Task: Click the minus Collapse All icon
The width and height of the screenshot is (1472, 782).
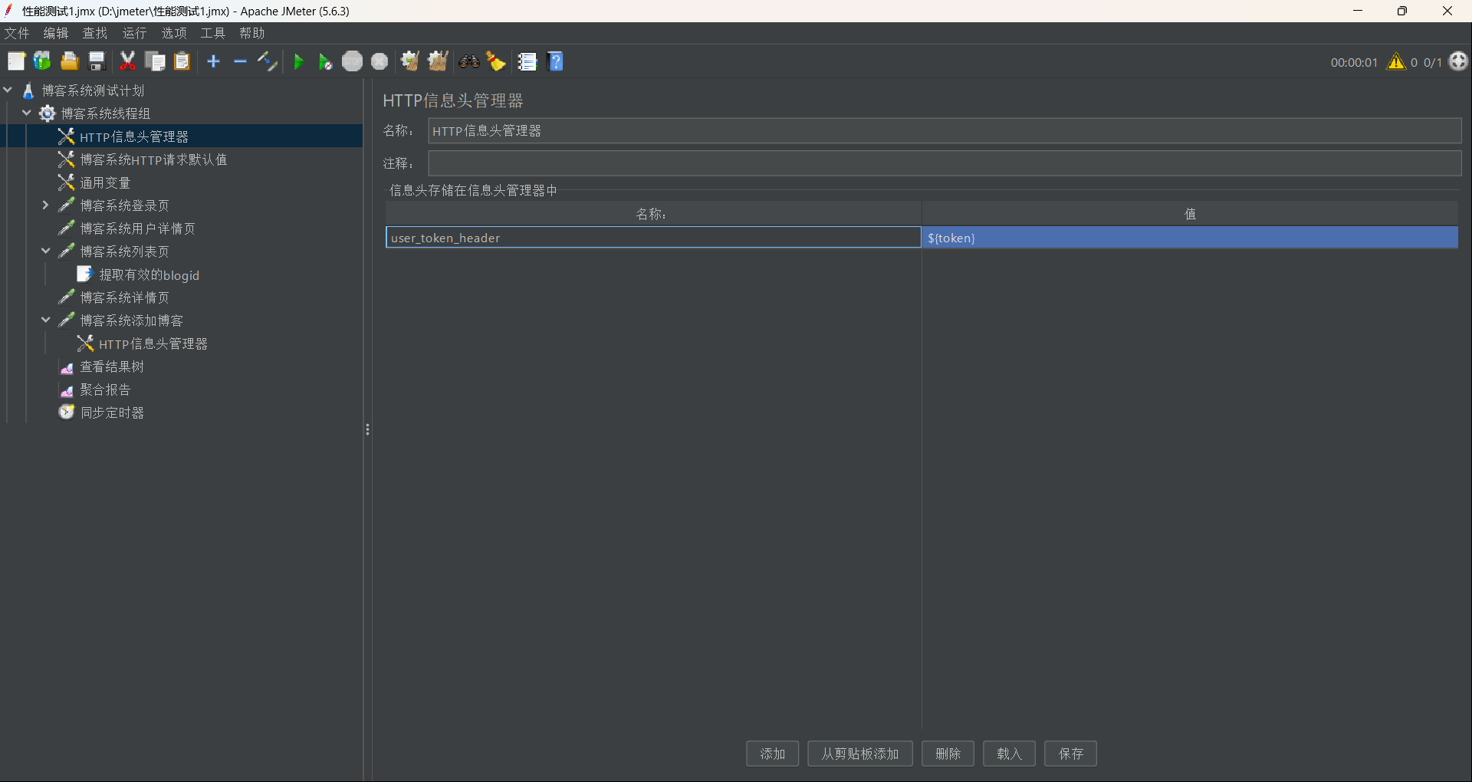Action: coord(240,62)
